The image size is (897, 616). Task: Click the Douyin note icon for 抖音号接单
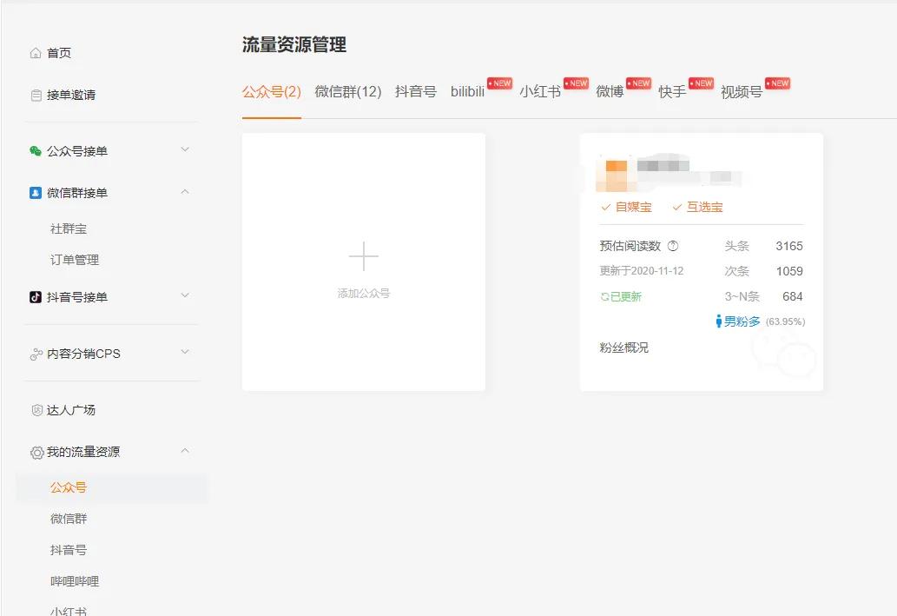coord(33,295)
